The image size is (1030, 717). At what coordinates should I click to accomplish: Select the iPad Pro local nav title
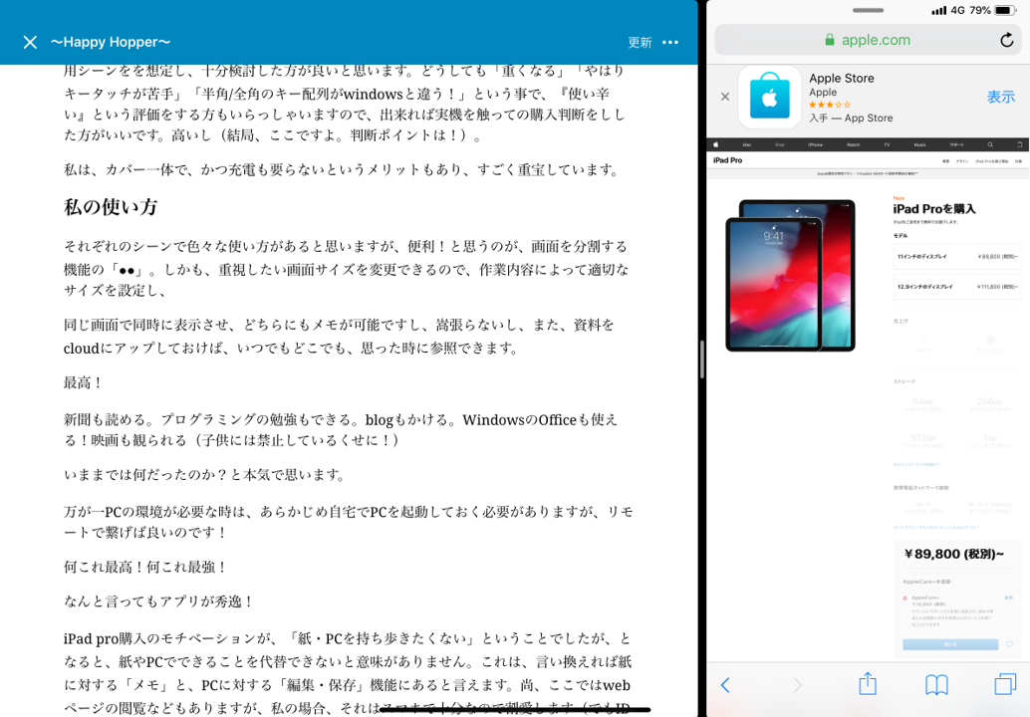(x=728, y=160)
